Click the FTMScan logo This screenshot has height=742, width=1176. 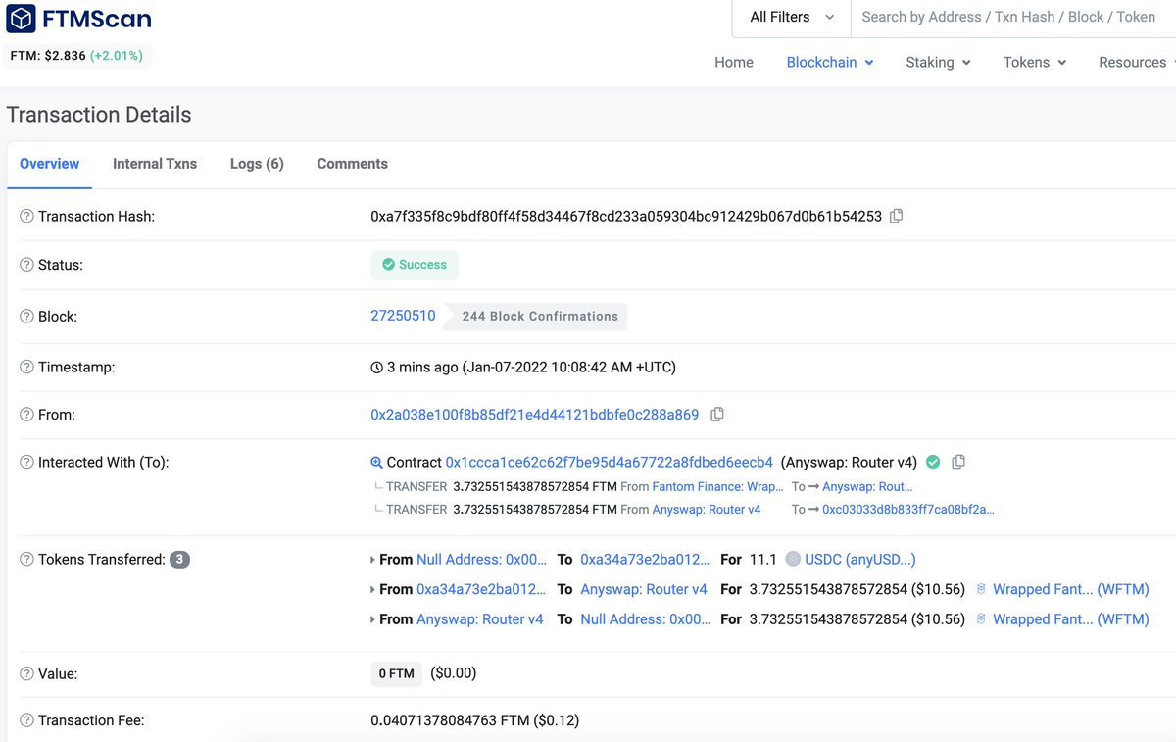[79, 19]
